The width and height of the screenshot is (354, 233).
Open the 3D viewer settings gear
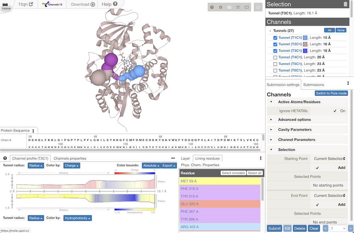click(x=221, y=7)
